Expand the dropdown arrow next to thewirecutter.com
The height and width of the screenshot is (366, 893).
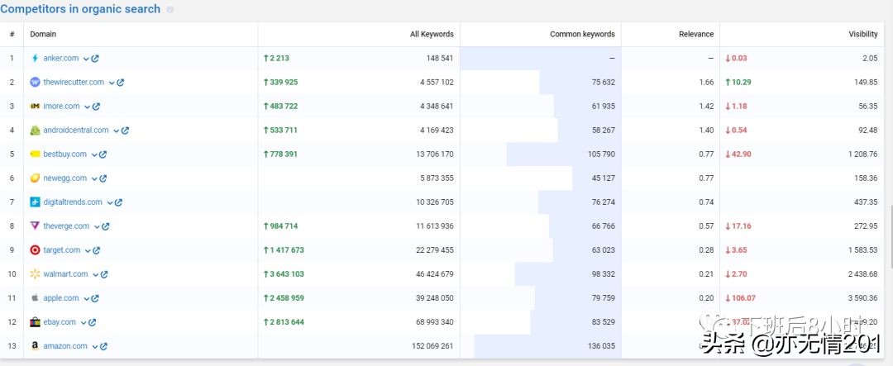(112, 83)
